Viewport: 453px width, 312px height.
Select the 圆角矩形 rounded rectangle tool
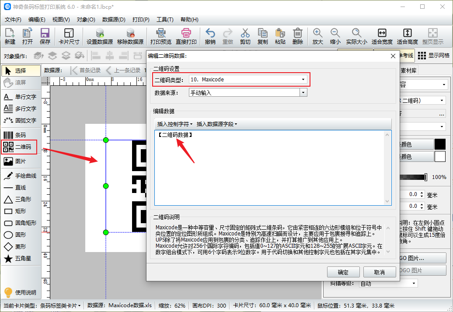tap(21, 223)
